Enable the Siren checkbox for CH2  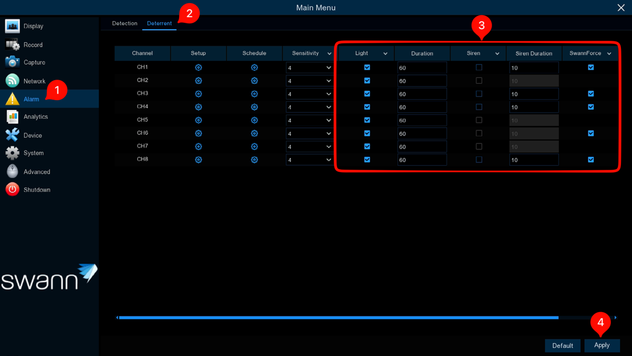(479, 81)
